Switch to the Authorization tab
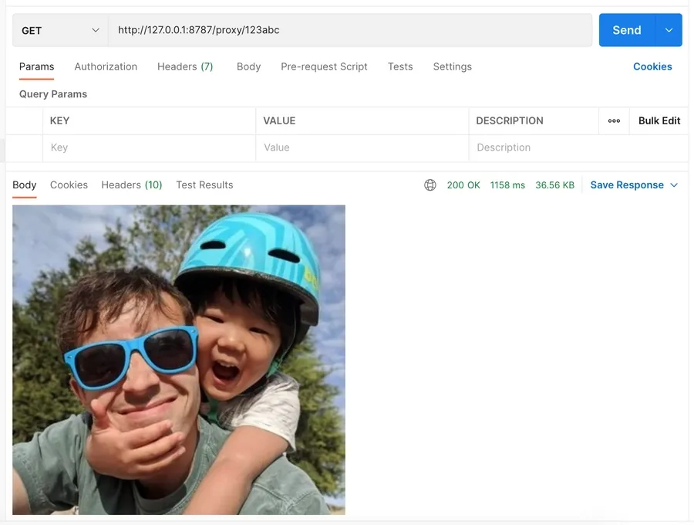 [106, 66]
